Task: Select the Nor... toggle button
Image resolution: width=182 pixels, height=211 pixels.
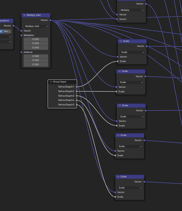Action: (x=7, y=31)
